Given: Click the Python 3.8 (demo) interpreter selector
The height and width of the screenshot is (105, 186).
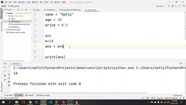Looking at the screenshot, I should [171, 98].
